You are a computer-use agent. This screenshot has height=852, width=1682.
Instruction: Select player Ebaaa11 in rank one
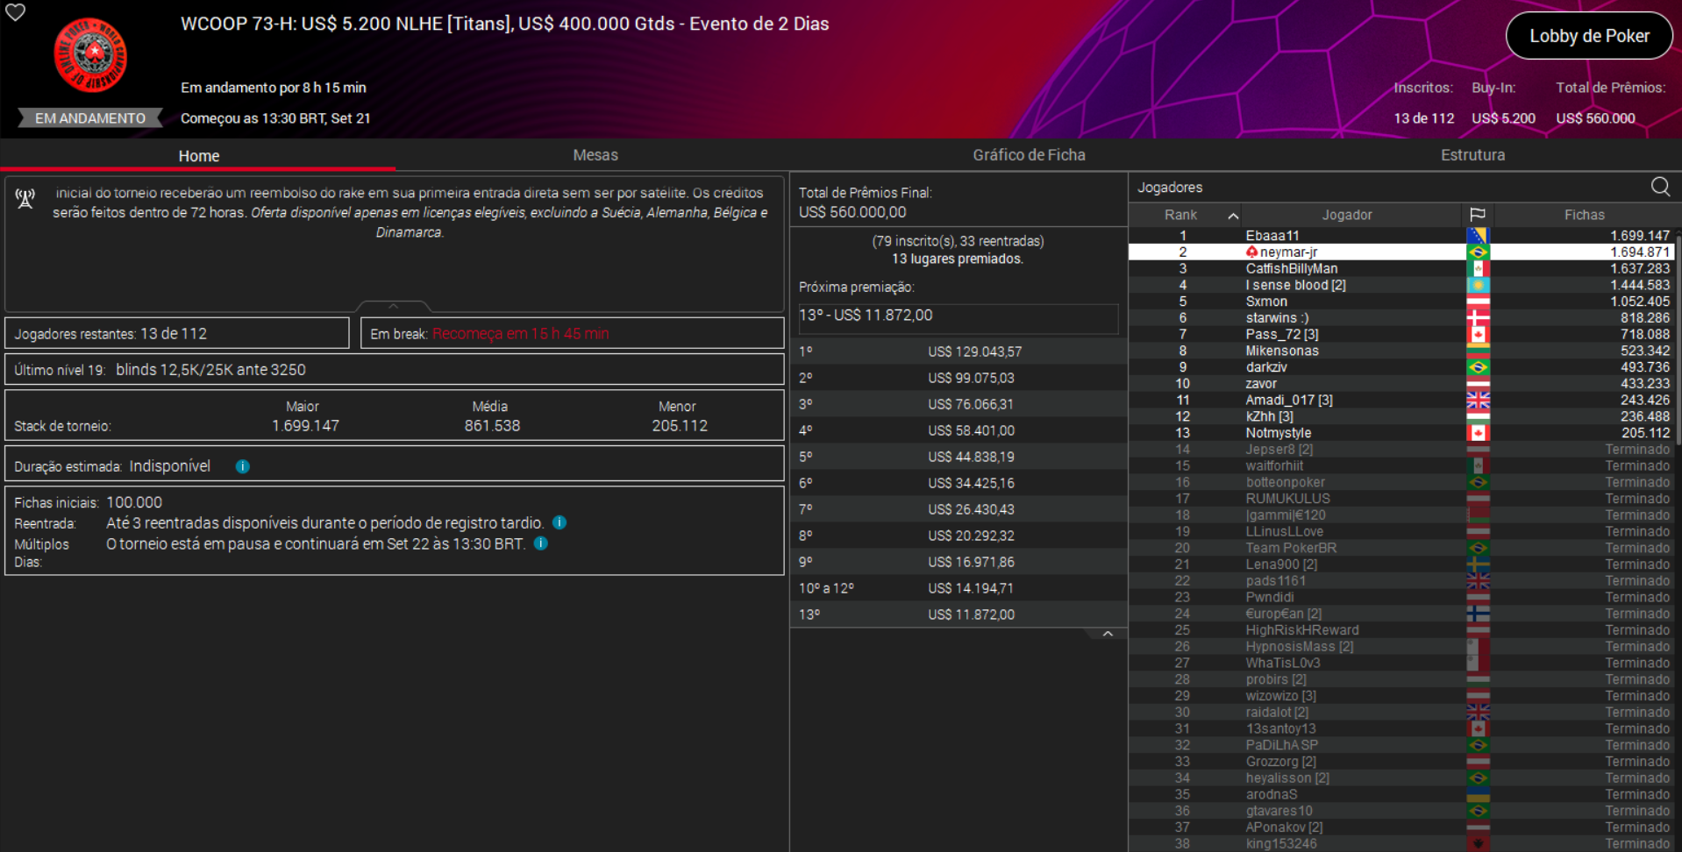click(x=1272, y=236)
